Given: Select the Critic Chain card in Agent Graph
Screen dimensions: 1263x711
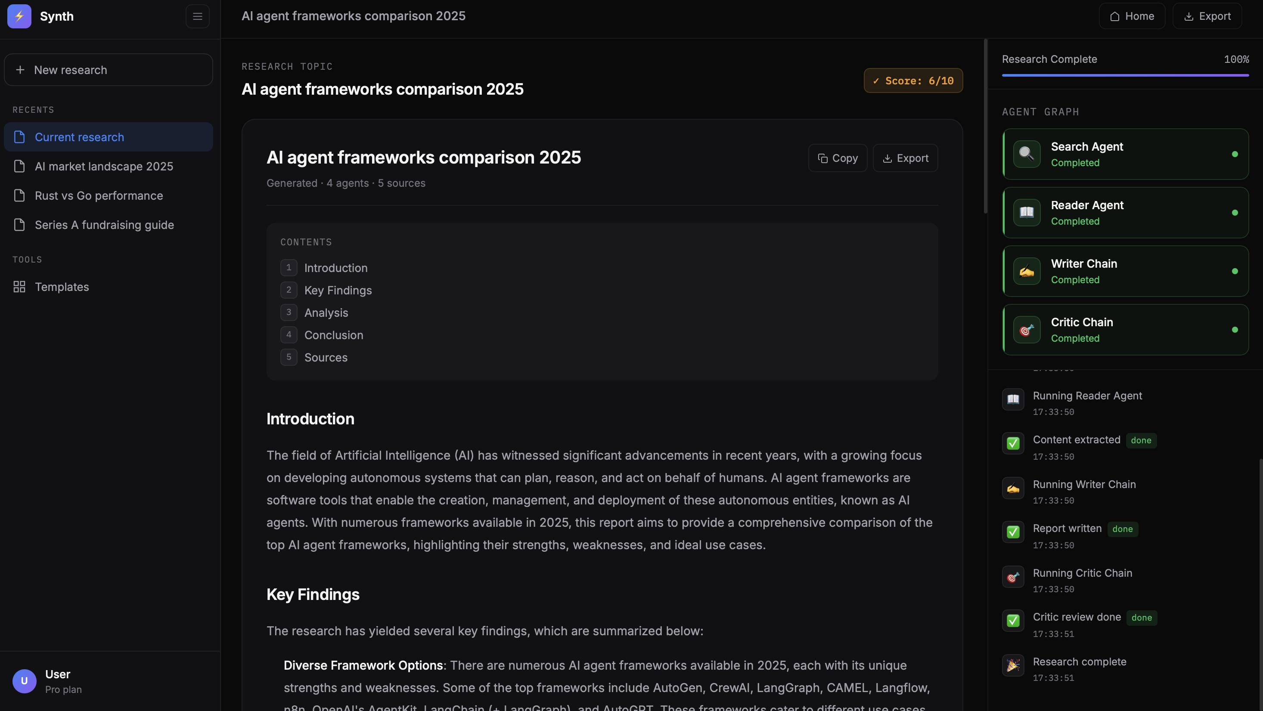Looking at the screenshot, I should (1125, 330).
